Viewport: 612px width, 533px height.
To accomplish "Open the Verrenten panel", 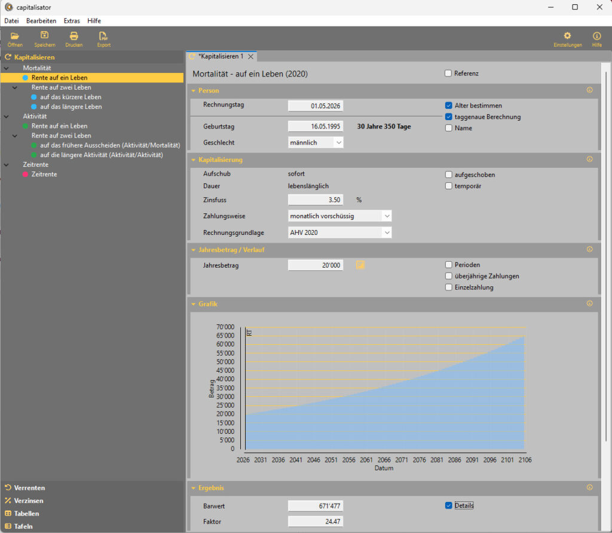I will coord(29,488).
